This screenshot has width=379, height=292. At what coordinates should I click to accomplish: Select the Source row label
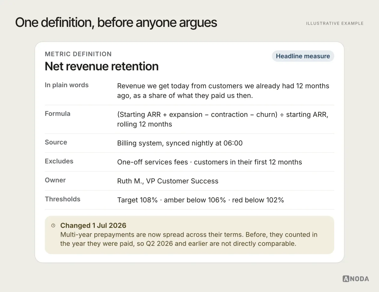[x=56, y=142]
